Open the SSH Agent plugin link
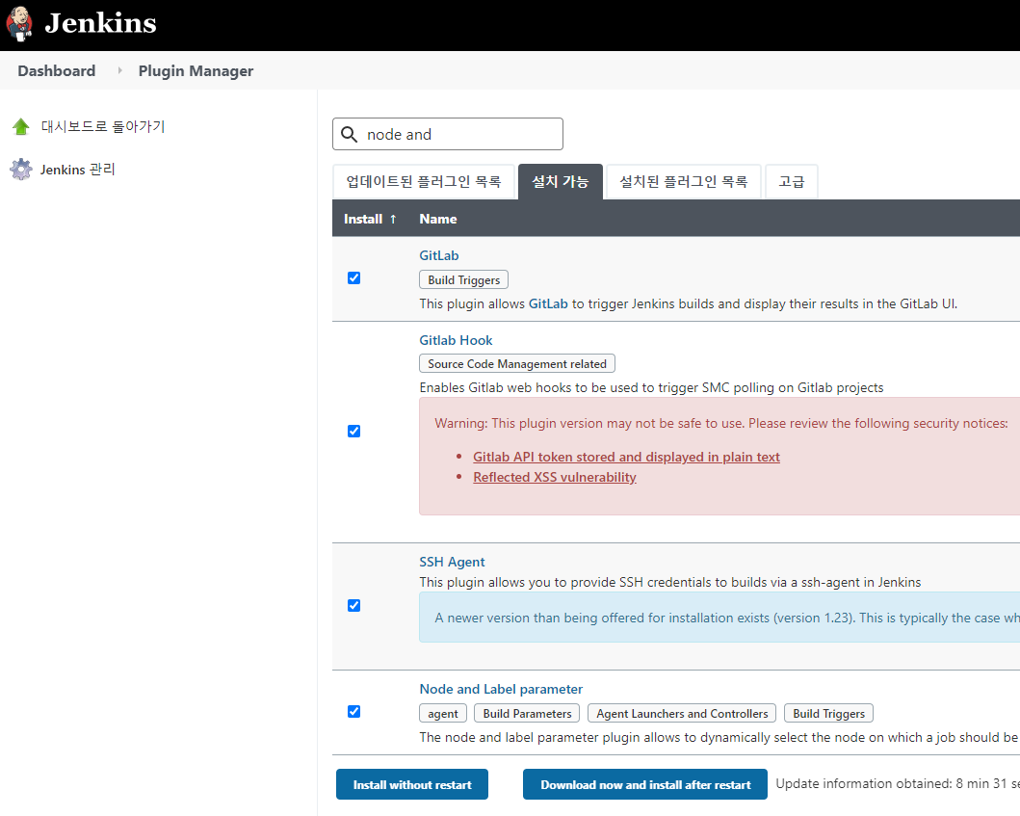 (452, 563)
